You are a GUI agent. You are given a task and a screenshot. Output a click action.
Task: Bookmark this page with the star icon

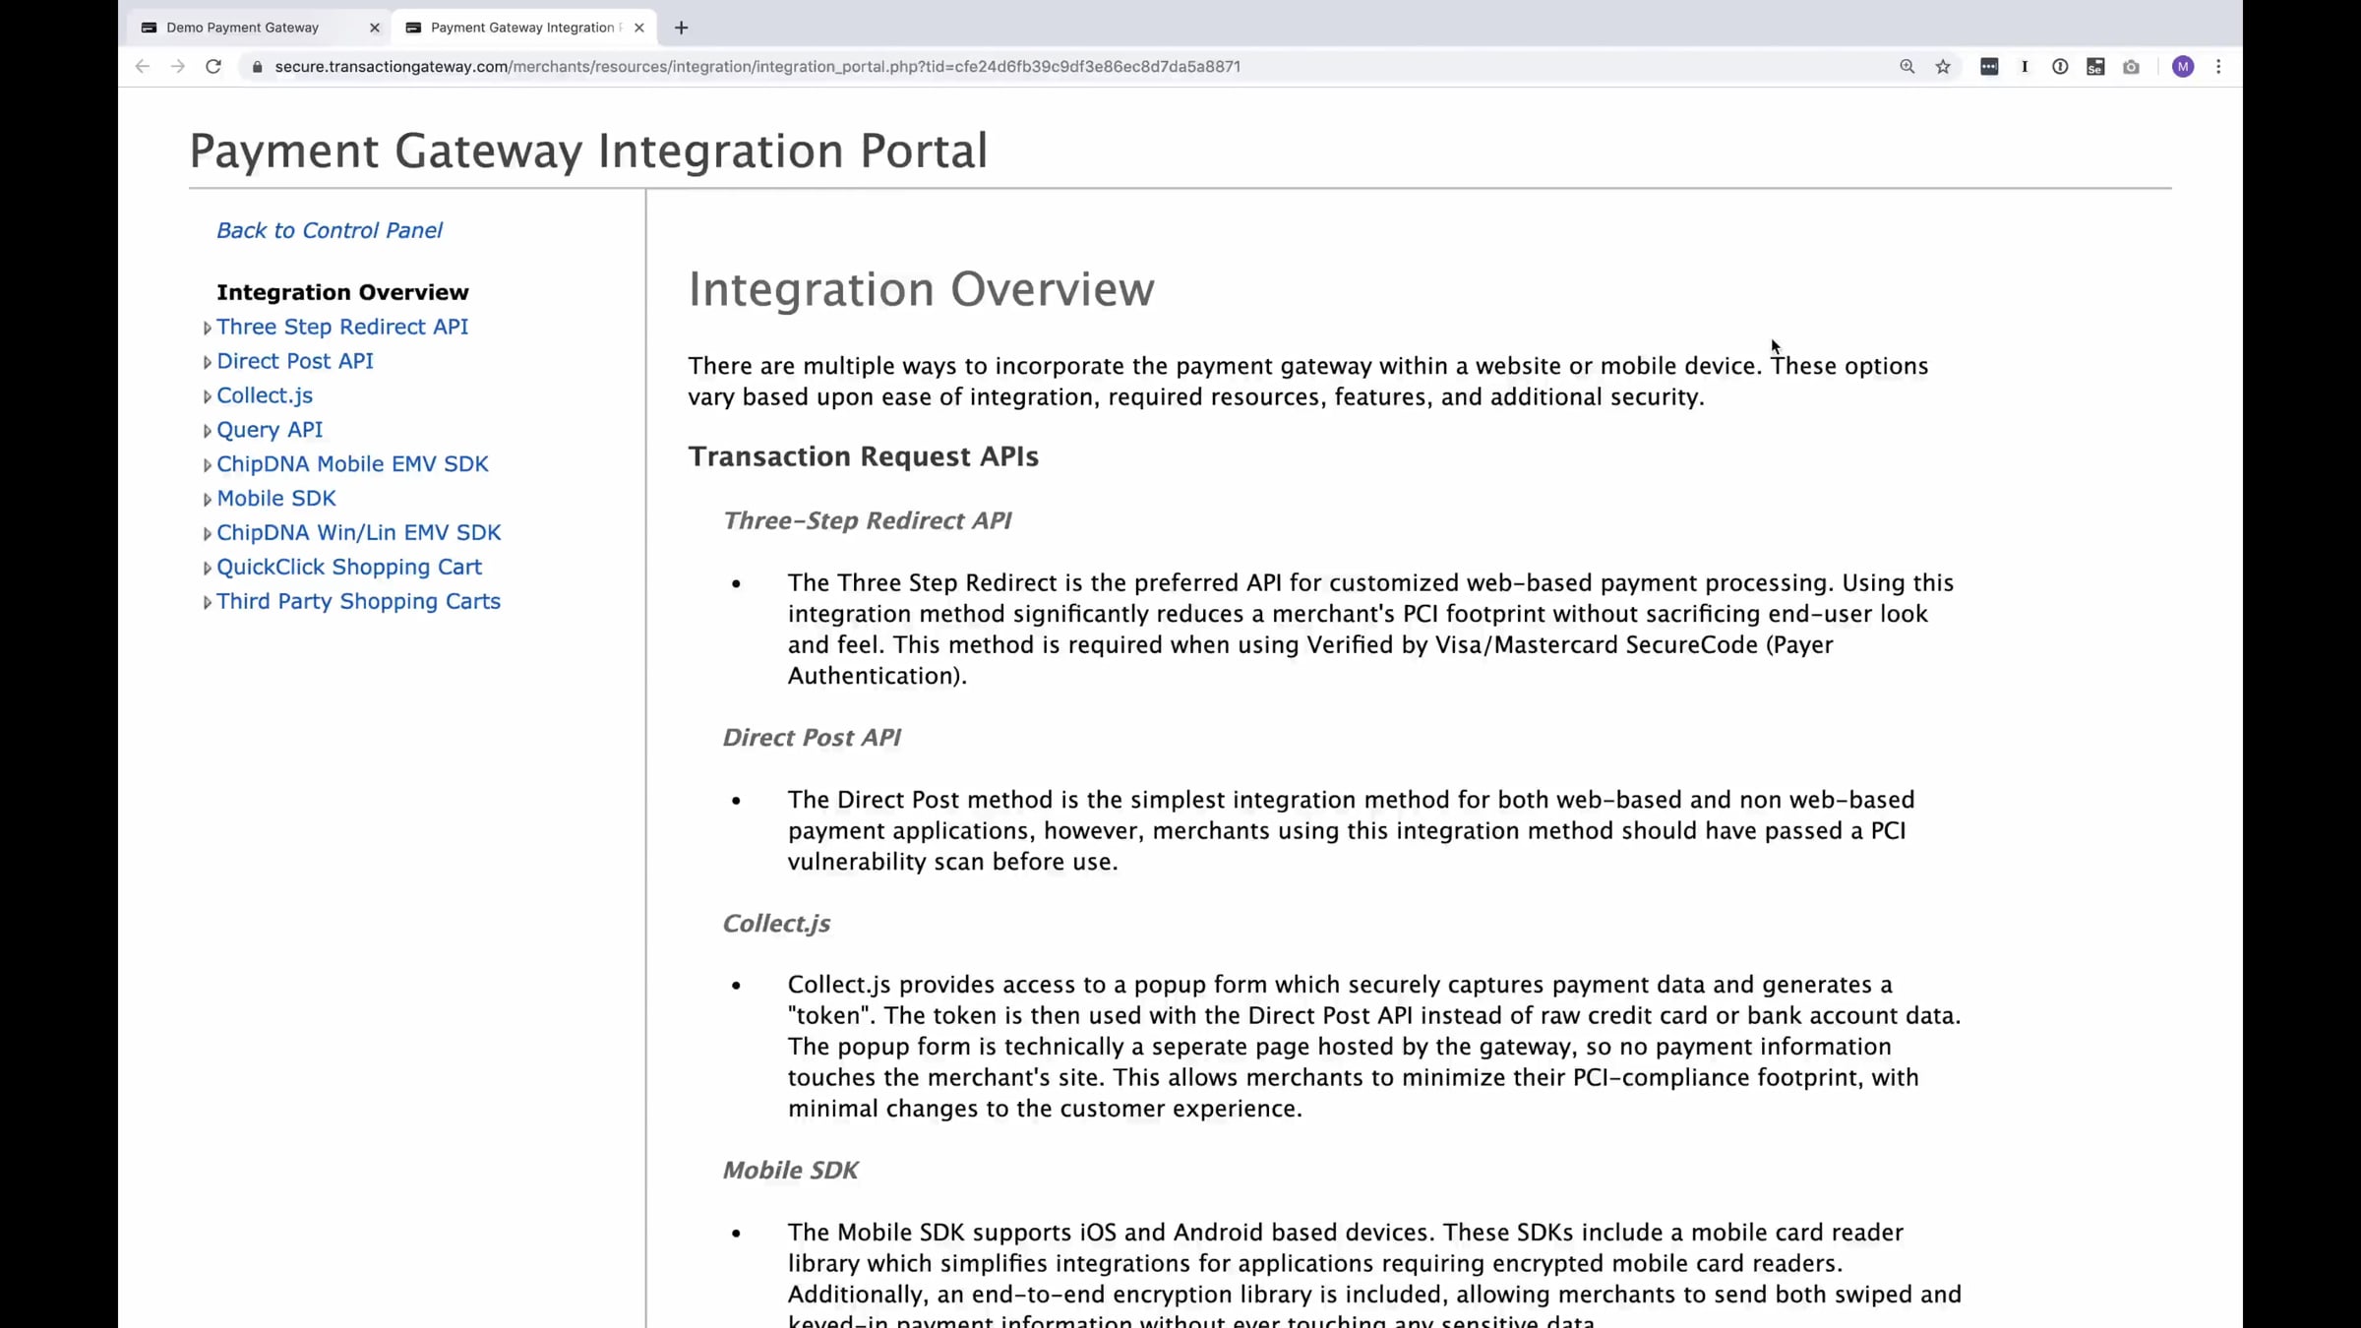(x=1943, y=67)
